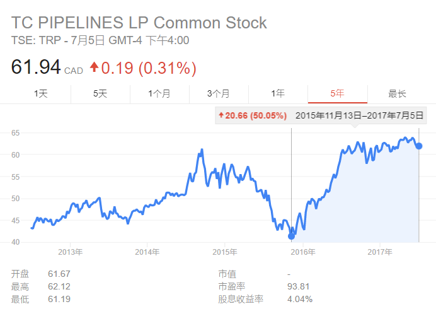Click the up arrow in the 20.66 tooltip

pyautogui.click(x=221, y=116)
